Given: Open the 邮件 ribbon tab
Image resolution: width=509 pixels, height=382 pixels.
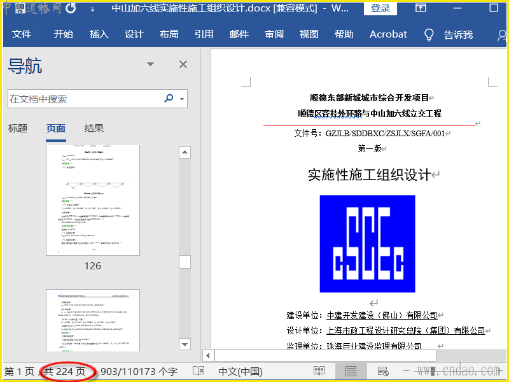Looking at the screenshot, I should tap(239, 34).
